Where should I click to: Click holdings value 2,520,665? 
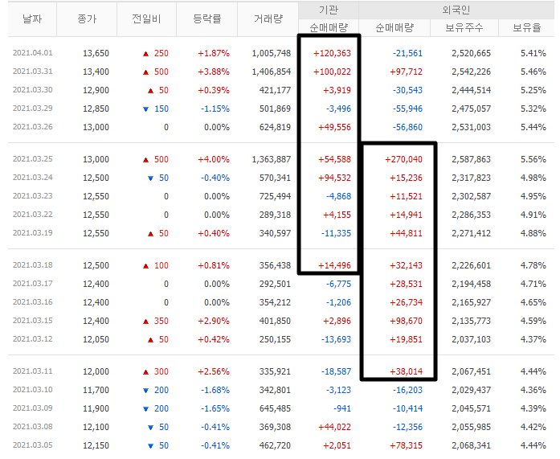pos(471,53)
